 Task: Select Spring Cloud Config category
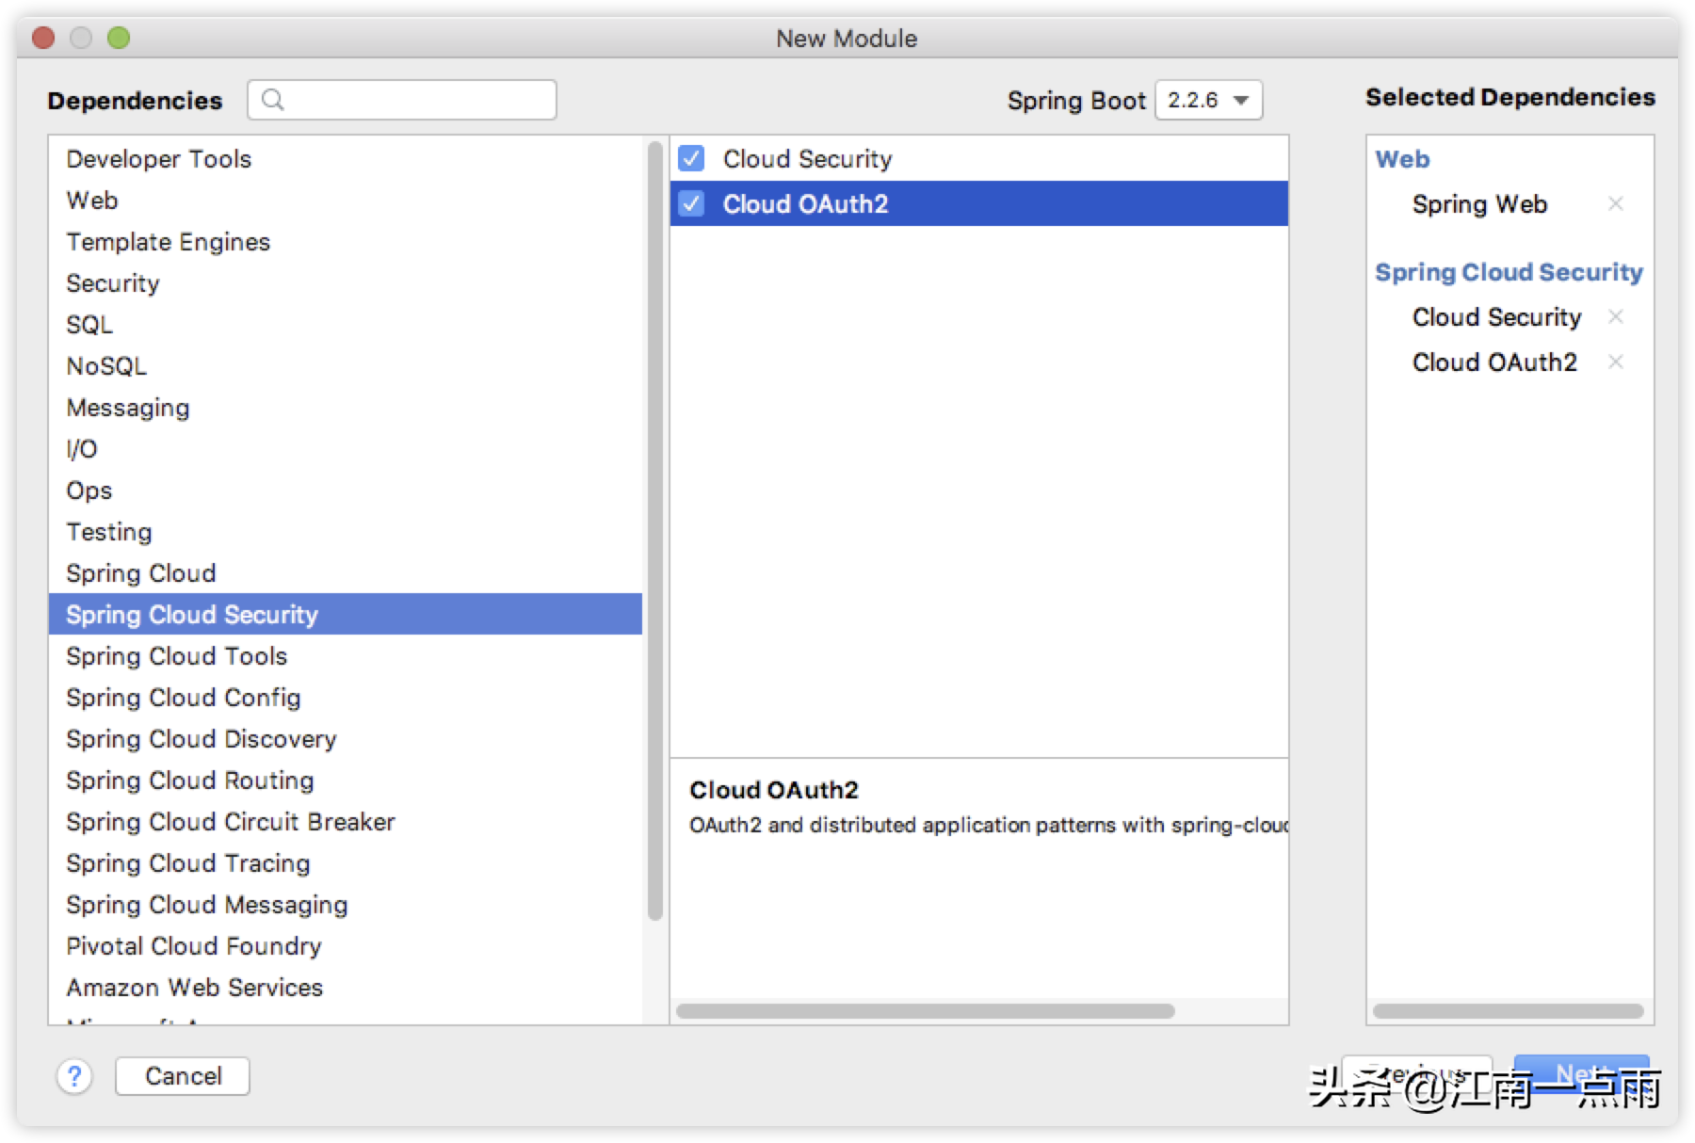(x=346, y=698)
